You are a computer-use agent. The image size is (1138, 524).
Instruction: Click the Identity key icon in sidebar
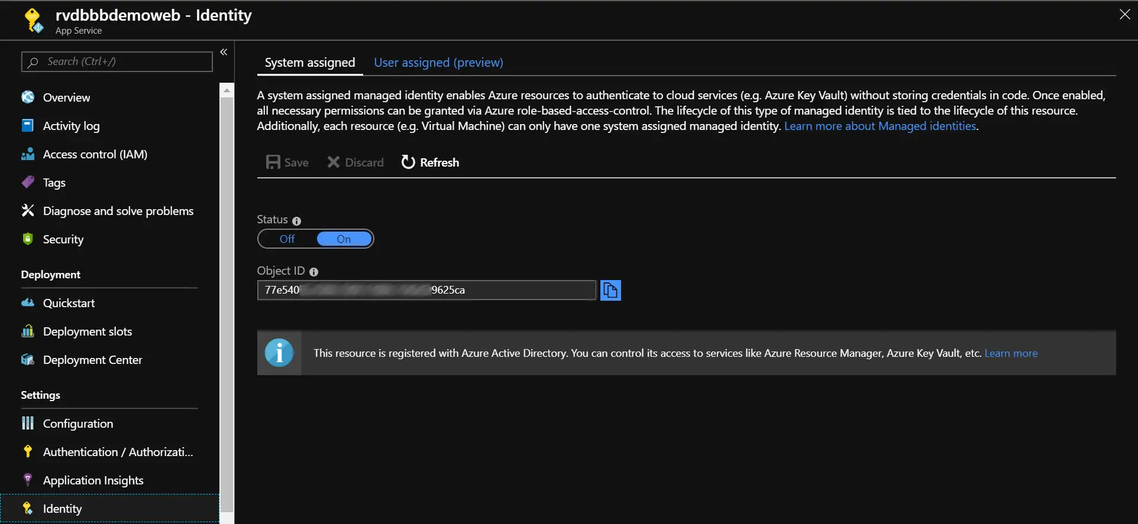pos(28,508)
